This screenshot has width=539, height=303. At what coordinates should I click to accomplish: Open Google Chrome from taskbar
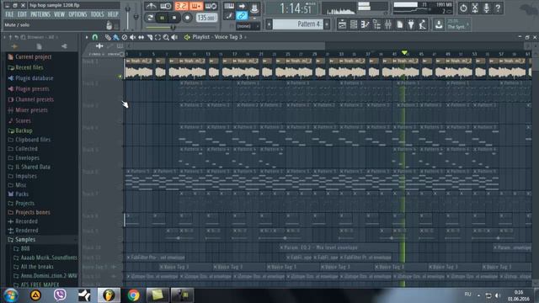point(133,295)
